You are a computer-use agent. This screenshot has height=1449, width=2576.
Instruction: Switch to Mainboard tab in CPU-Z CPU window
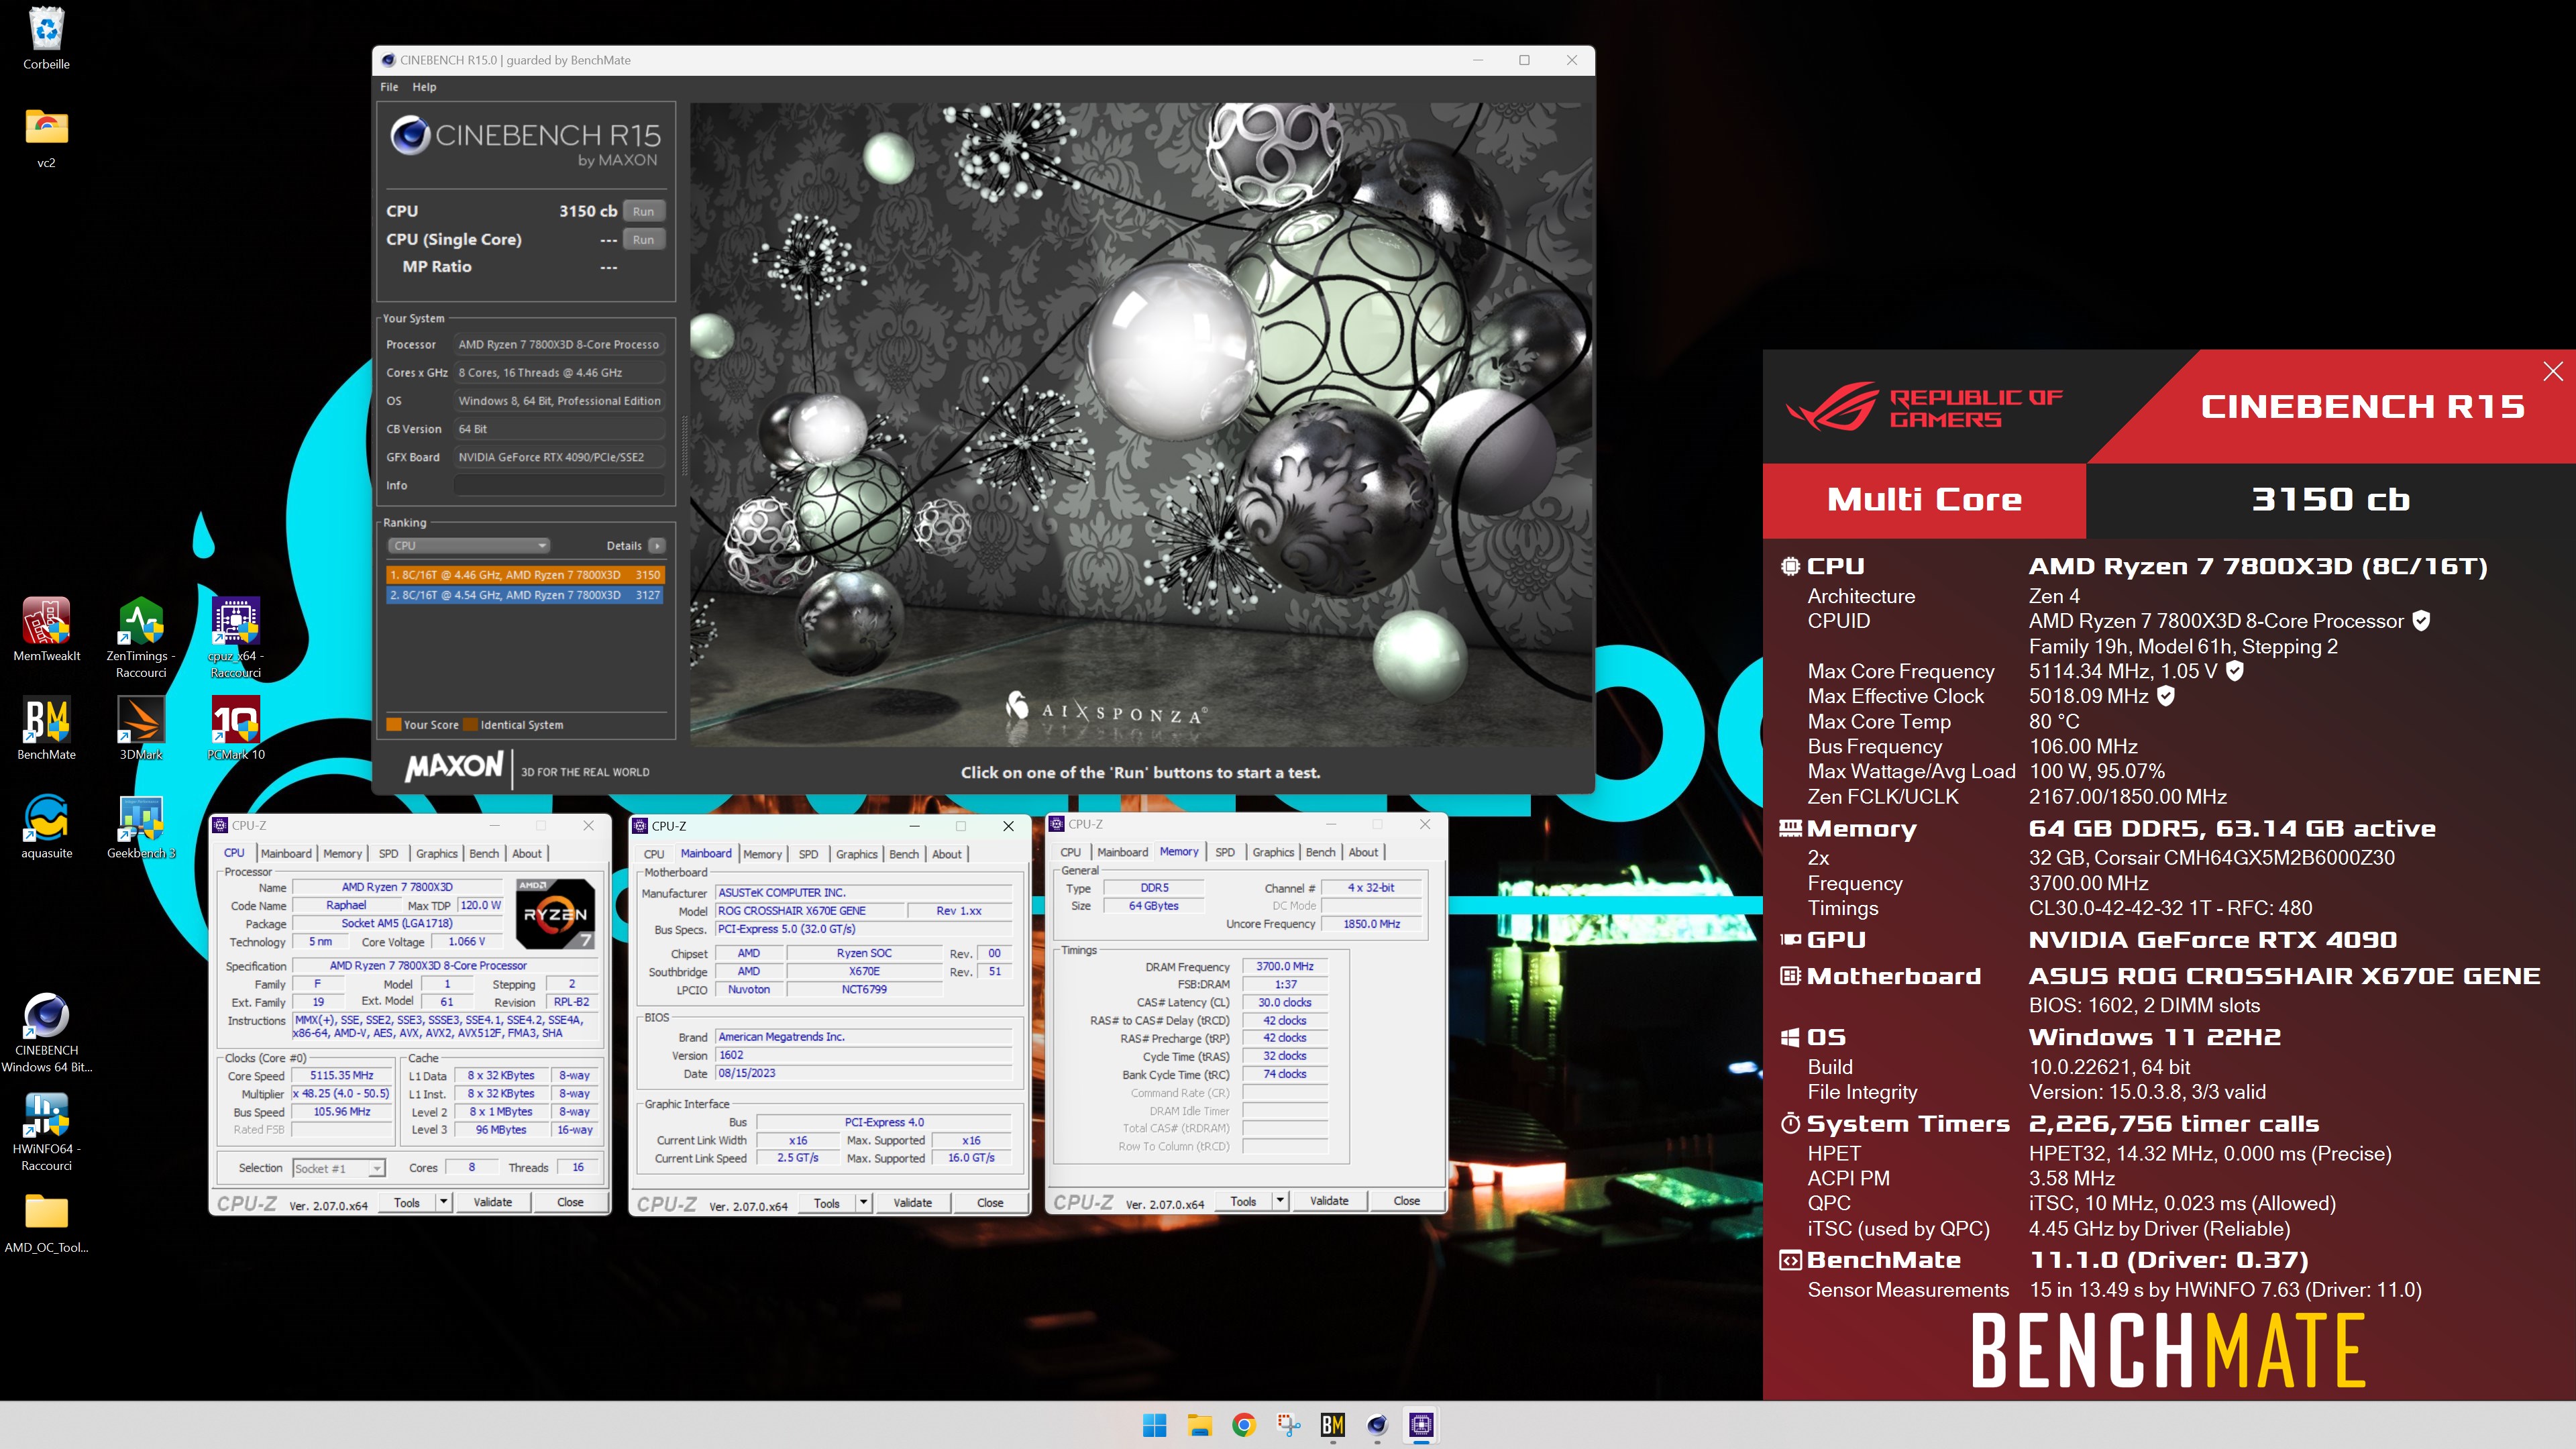(x=286, y=853)
